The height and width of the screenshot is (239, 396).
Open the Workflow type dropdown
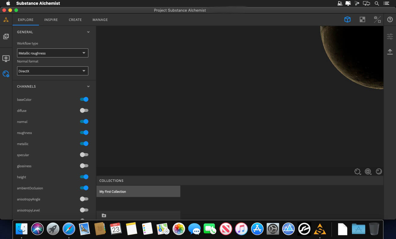tap(53, 53)
